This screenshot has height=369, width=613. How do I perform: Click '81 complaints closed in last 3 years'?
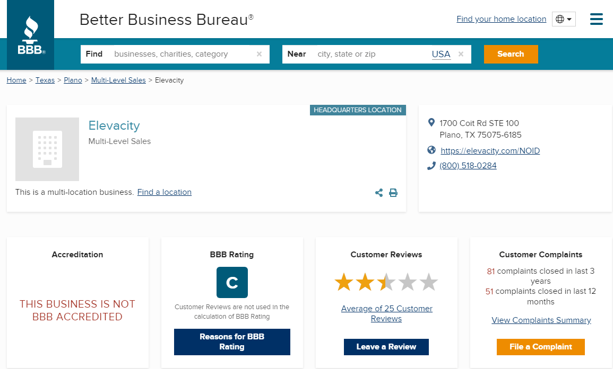point(541,276)
